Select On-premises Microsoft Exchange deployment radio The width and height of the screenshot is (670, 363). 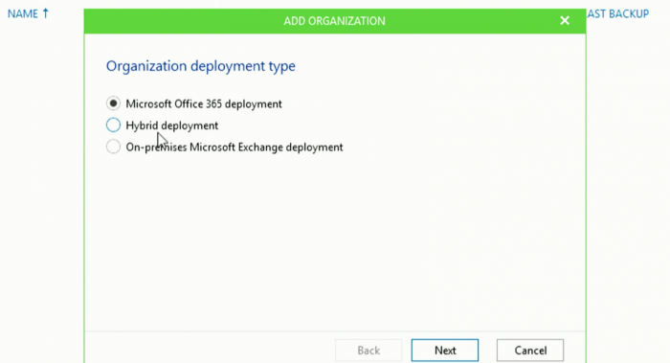tap(113, 147)
